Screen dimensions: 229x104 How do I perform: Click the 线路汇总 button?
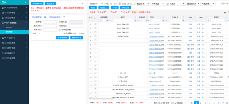104,8
